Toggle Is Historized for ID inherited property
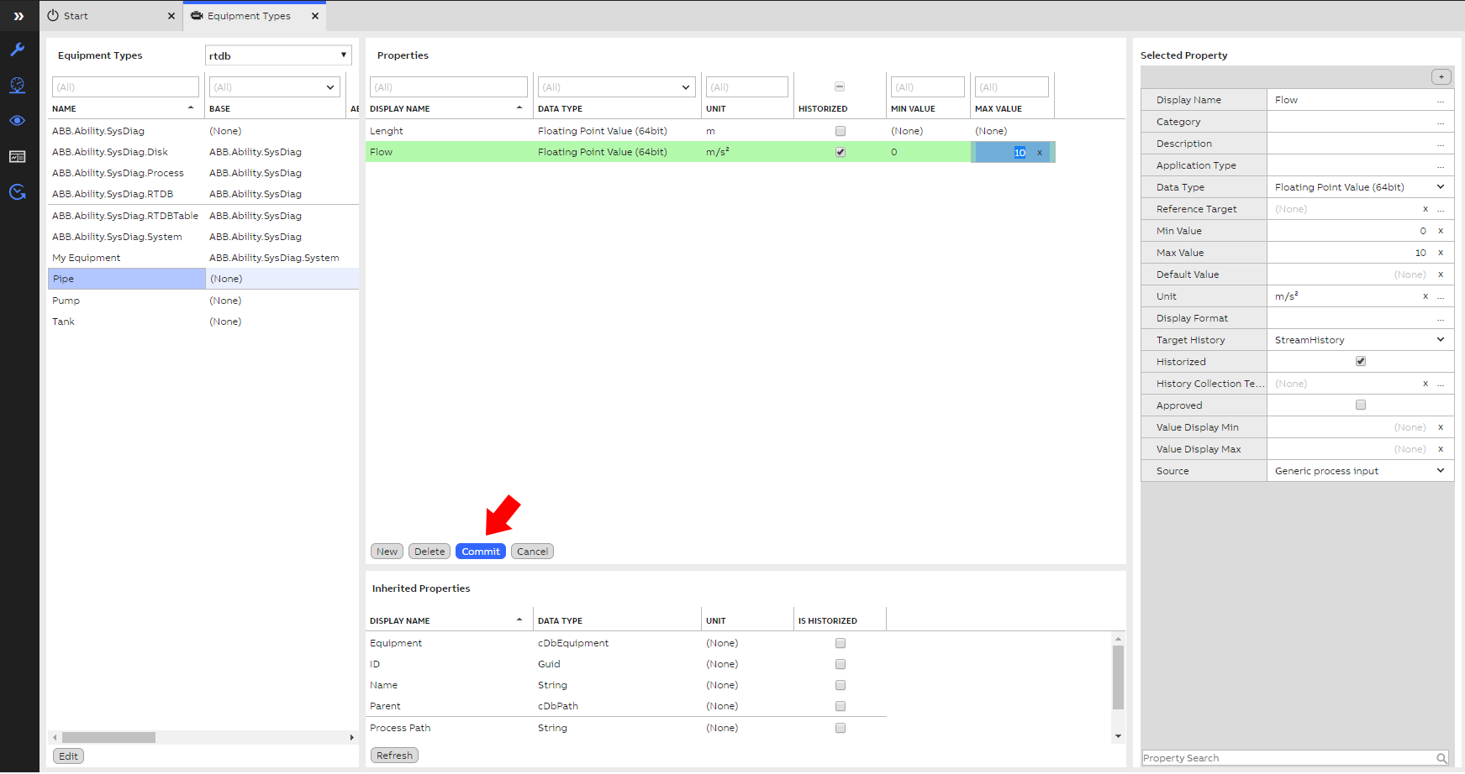The image size is (1465, 774). pos(841,664)
